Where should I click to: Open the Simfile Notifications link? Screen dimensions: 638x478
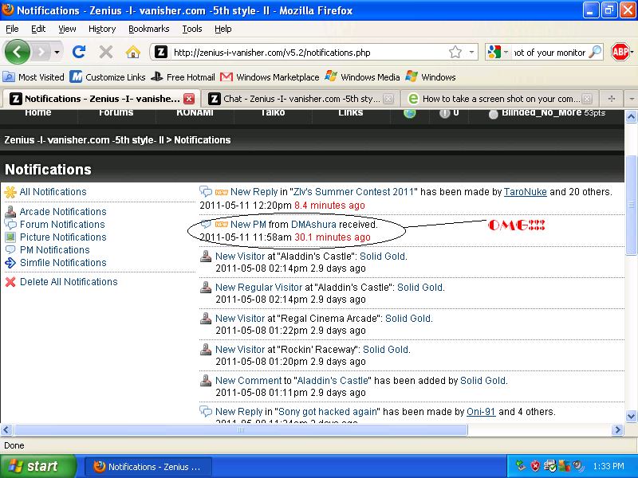(63, 263)
